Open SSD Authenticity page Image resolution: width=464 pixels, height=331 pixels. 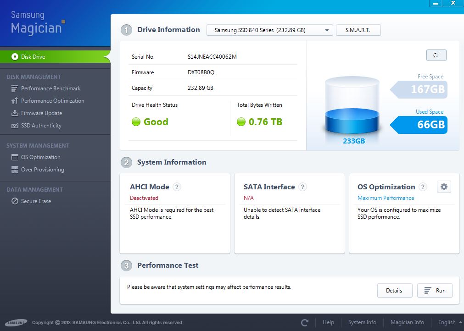click(41, 126)
